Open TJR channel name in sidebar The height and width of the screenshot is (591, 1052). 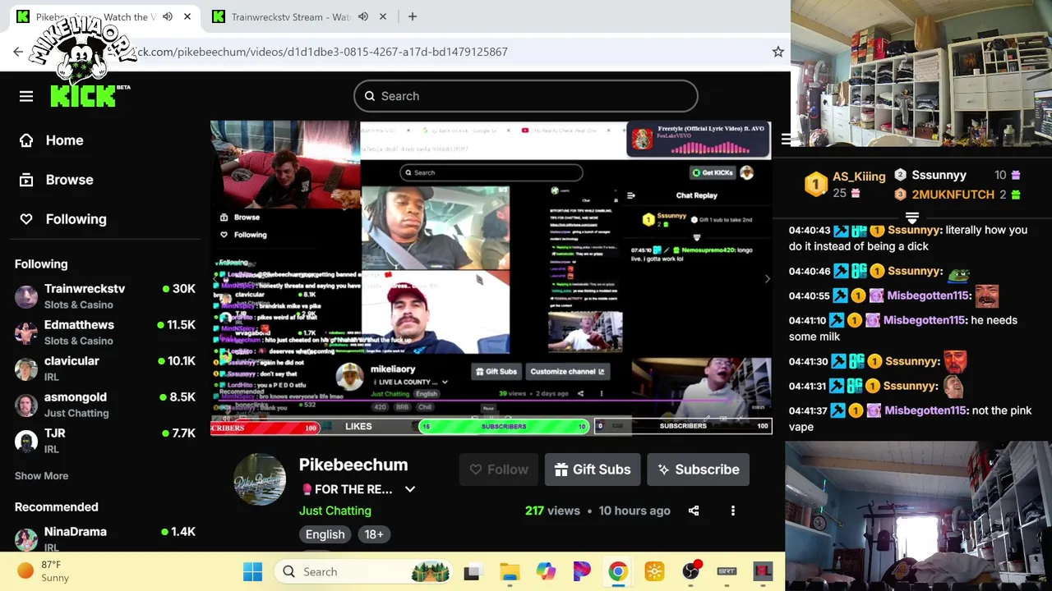(55, 433)
